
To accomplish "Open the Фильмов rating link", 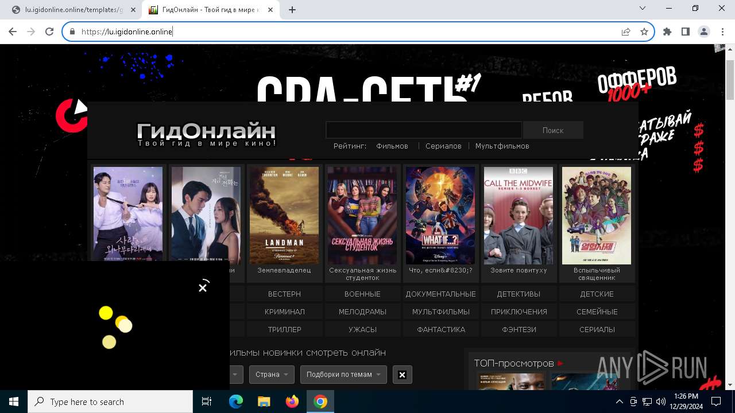I will [x=392, y=146].
